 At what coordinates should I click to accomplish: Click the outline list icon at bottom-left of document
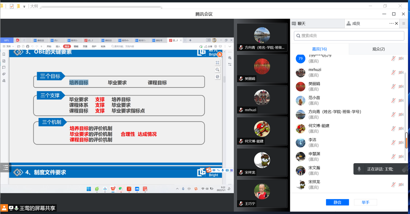[x=5, y=168]
